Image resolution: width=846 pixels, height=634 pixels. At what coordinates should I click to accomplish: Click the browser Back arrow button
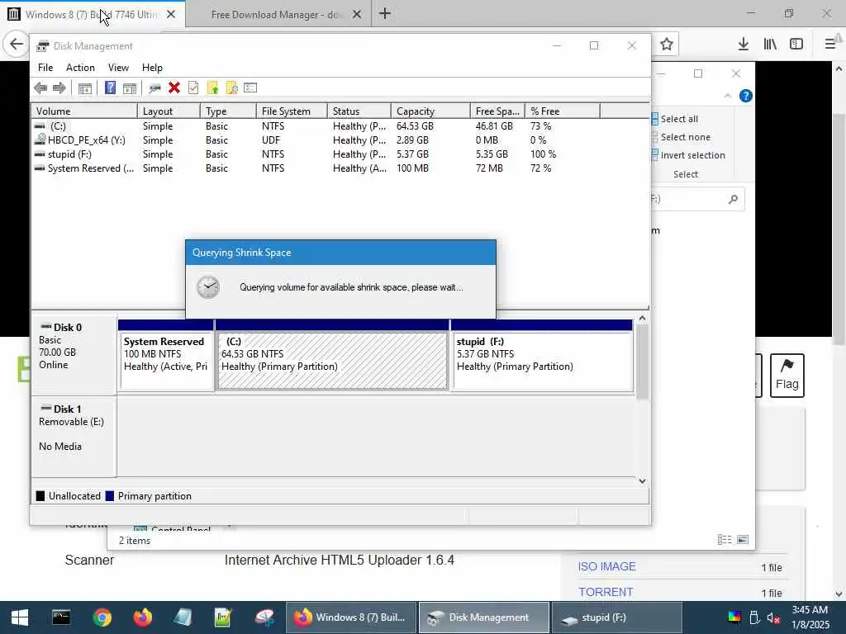[17, 44]
